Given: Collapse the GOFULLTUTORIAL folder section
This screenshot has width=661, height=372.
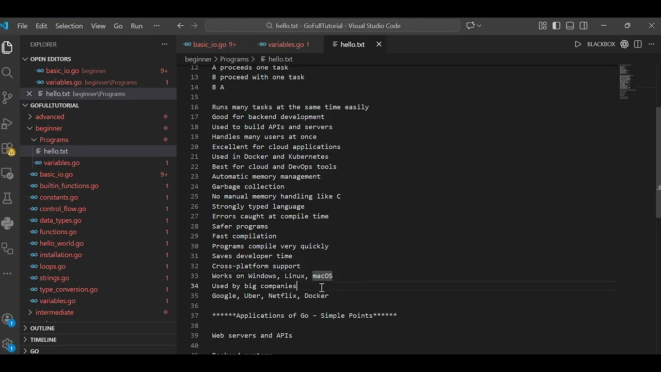Looking at the screenshot, I should point(54,105).
